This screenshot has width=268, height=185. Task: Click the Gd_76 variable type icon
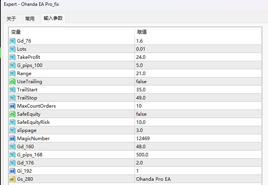[12, 41]
